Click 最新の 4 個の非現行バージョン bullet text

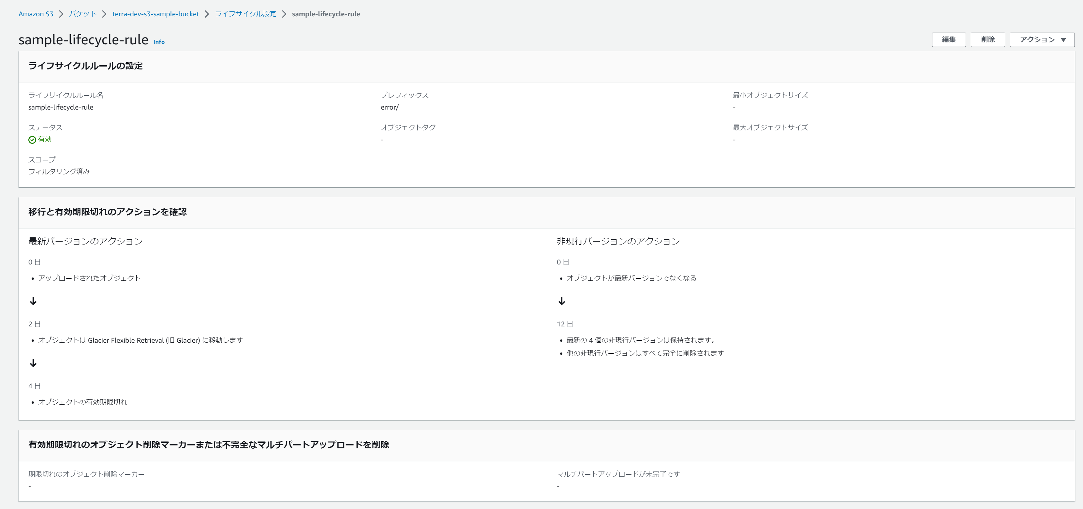coord(641,340)
